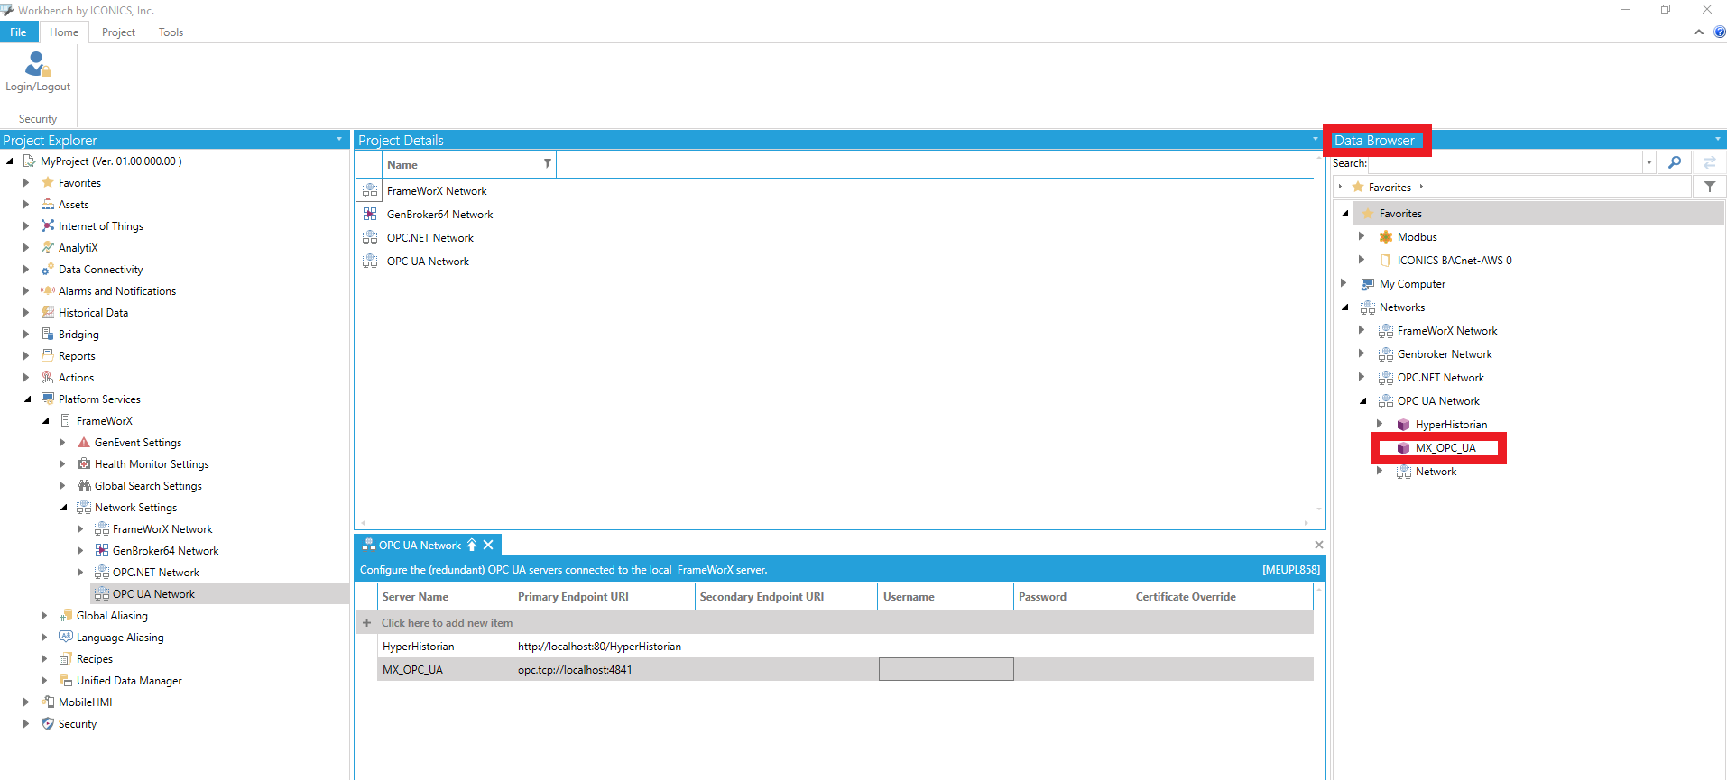Click the MobileHMI icon

point(48,702)
